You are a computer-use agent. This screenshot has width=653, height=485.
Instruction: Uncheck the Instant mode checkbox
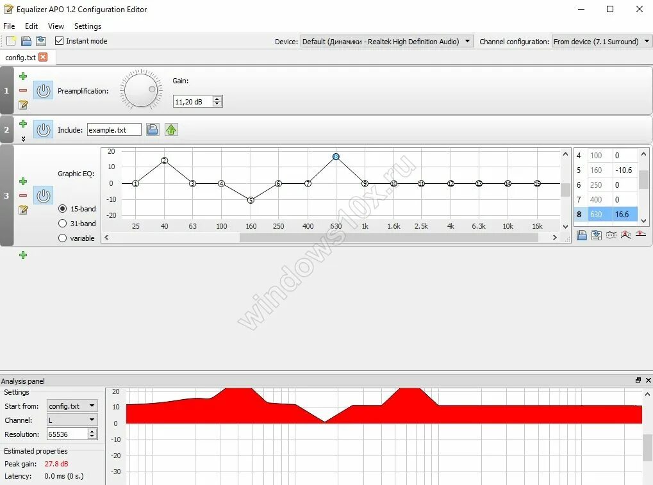coord(60,41)
